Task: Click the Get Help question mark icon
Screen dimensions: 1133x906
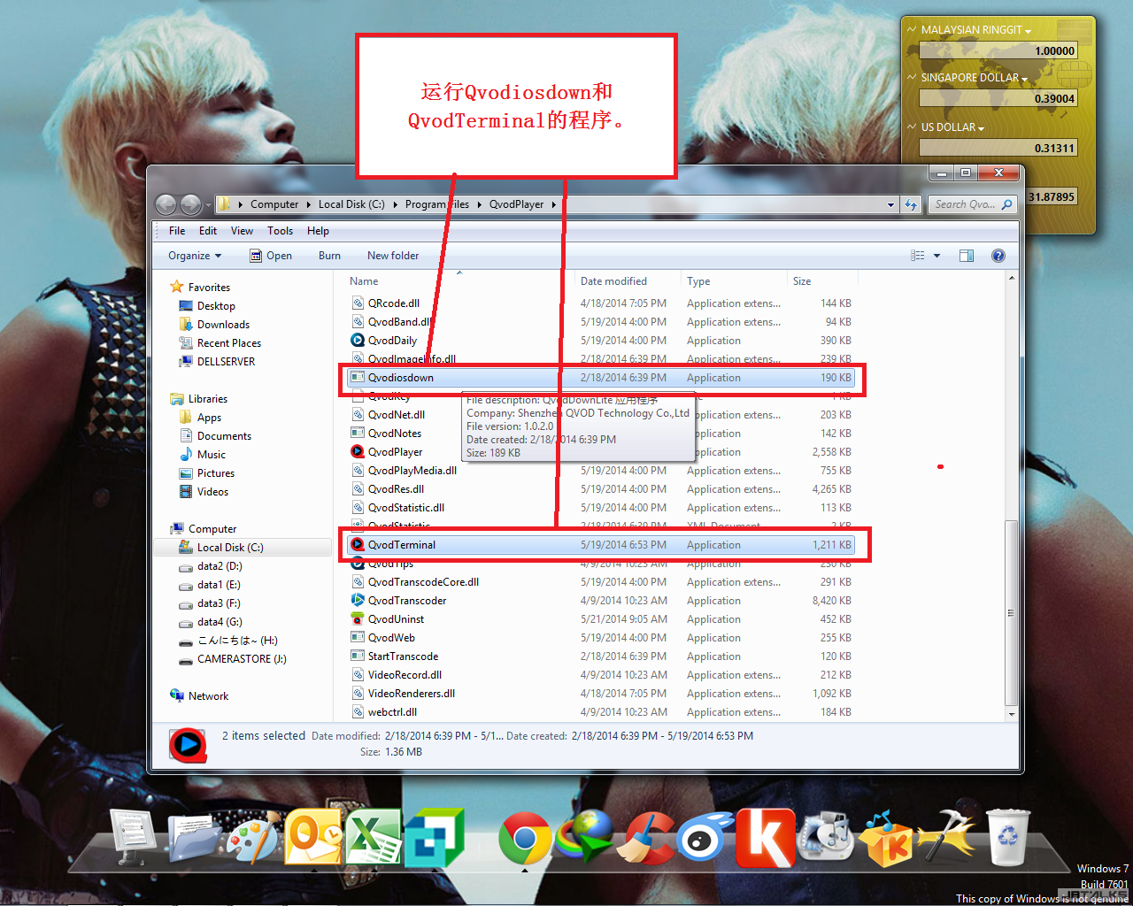Action: click(x=998, y=256)
